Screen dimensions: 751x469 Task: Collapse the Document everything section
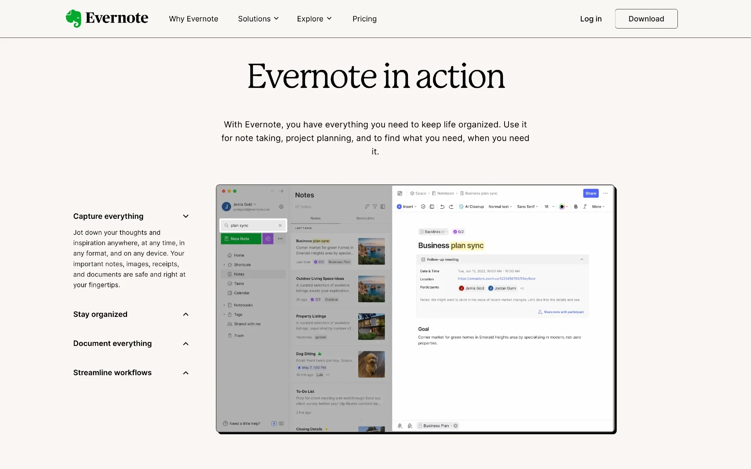(185, 343)
